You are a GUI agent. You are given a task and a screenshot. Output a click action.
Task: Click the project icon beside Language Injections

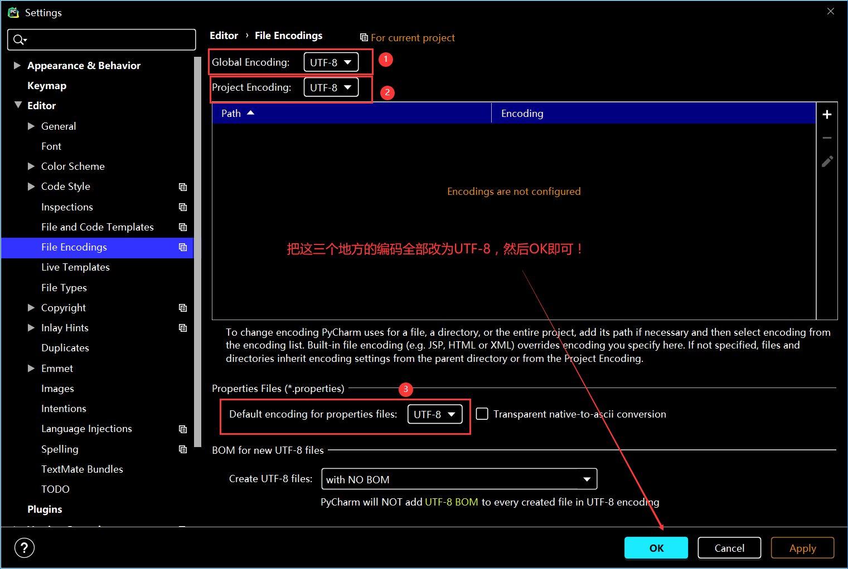(x=182, y=429)
